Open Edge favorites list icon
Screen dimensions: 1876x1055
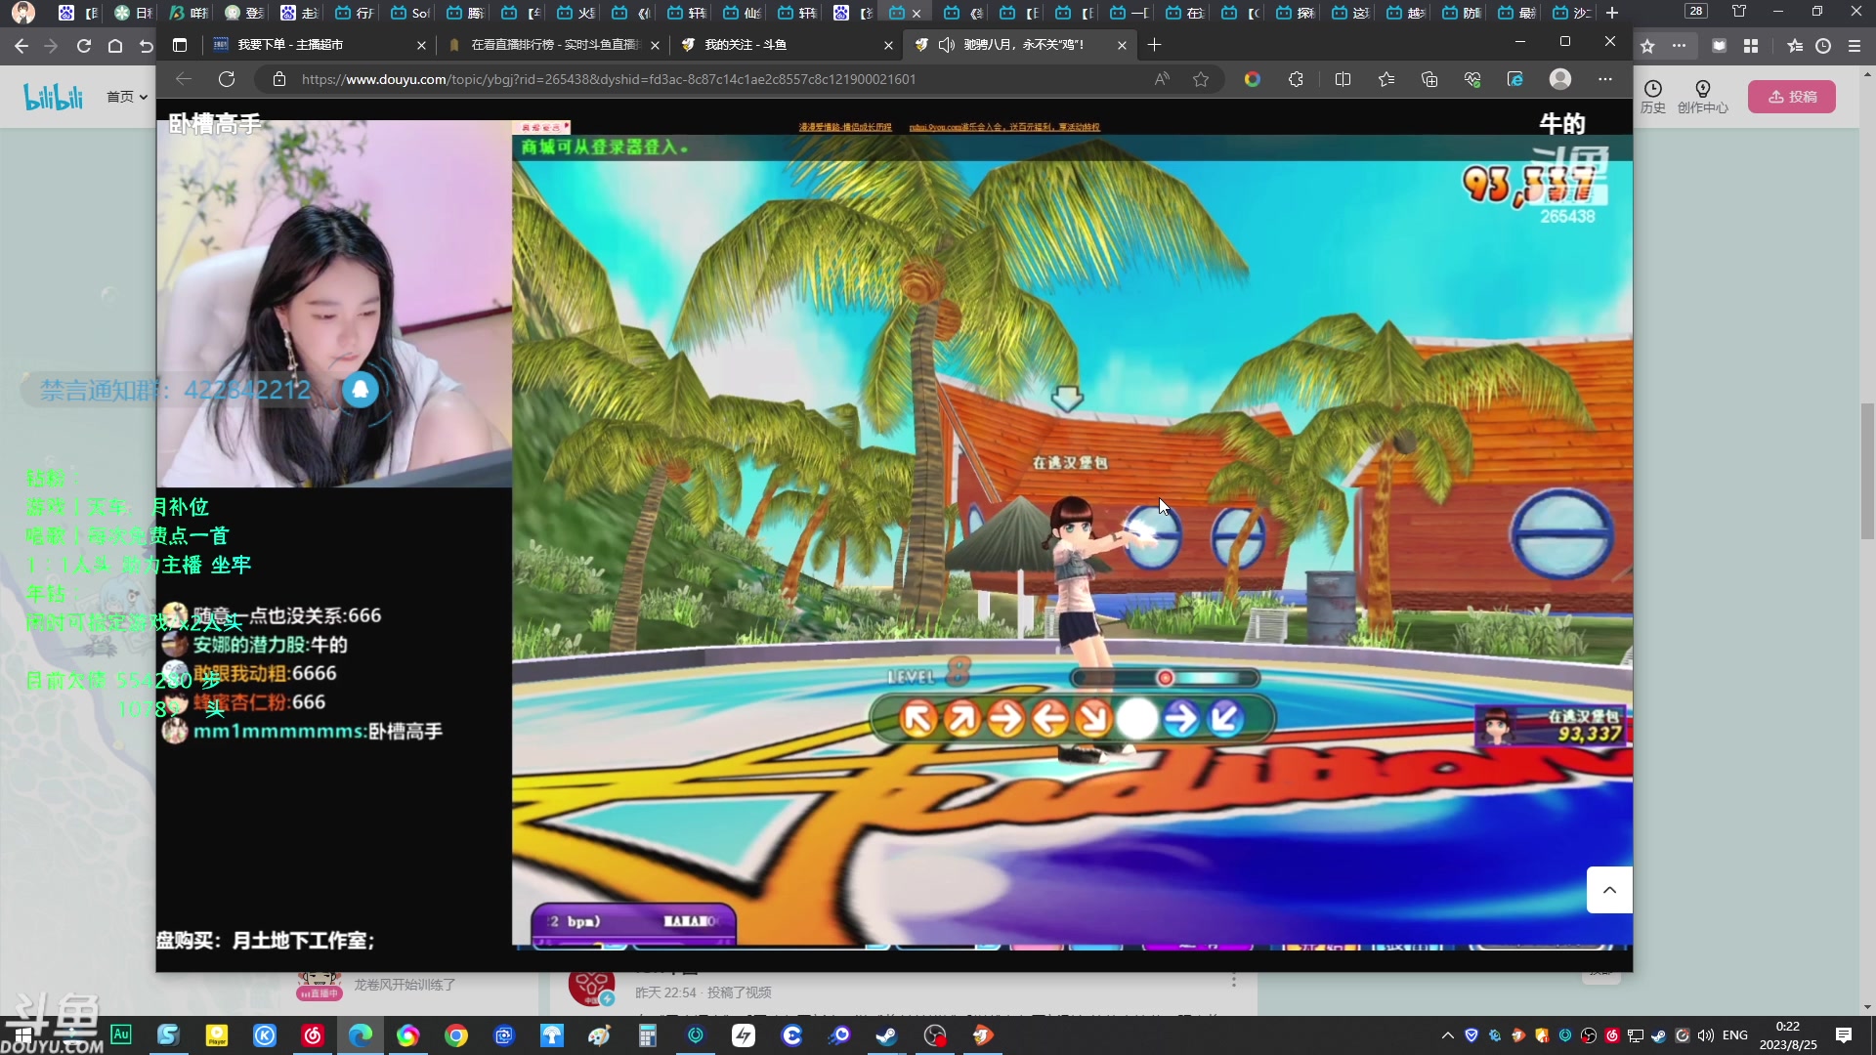[1386, 79]
